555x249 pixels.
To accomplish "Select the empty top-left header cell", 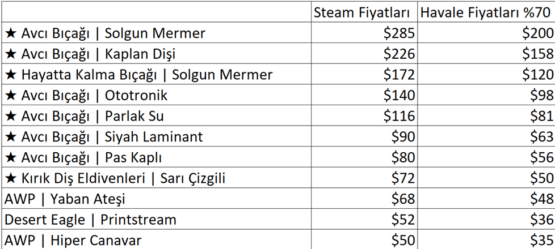I will (x=156, y=12).
